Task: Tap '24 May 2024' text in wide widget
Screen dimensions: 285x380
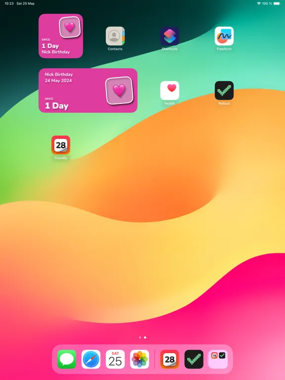Action: [58, 81]
